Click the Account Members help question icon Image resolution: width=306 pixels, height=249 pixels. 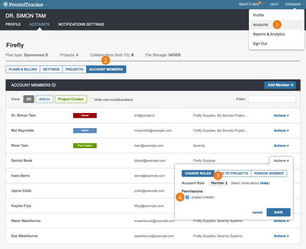(54, 85)
